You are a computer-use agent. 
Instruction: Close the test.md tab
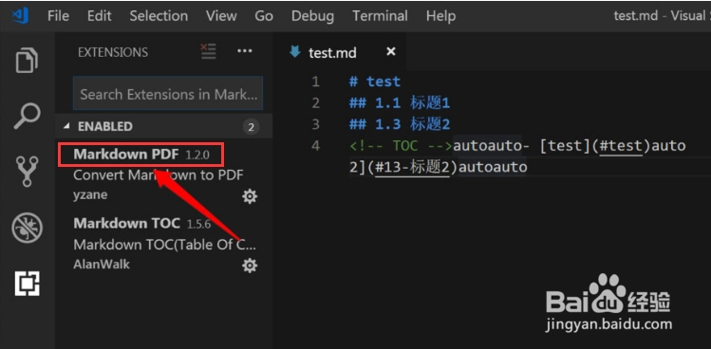click(x=391, y=51)
